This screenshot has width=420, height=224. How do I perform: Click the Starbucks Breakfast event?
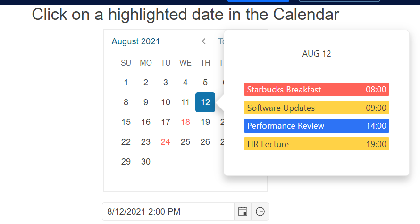(316, 89)
